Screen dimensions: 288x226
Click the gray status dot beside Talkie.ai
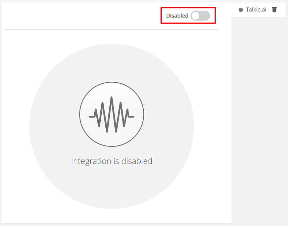pyautogui.click(x=241, y=10)
